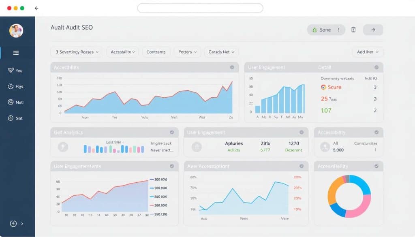The image size is (415, 237).
Task: Toggle the check icon on top User Engagement panel
Action: click(x=376, y=67)
